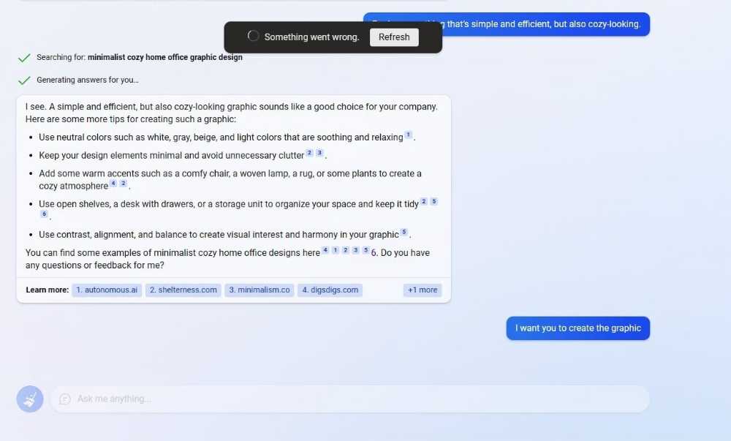Open citation 1 after 'soothing and relaxing'
Image resolution: width=731 pixels, height=441 pixels.
409,135
